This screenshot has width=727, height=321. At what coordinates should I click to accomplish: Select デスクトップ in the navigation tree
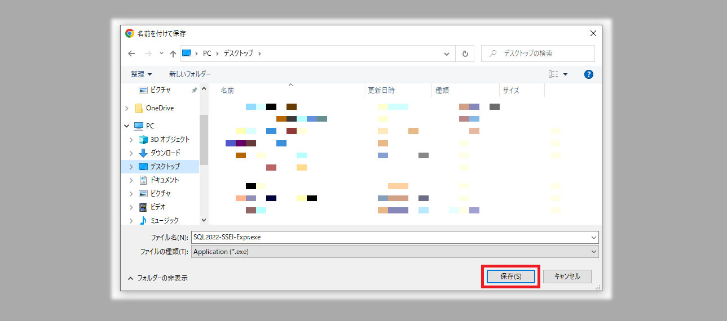(x=165, y=167)
